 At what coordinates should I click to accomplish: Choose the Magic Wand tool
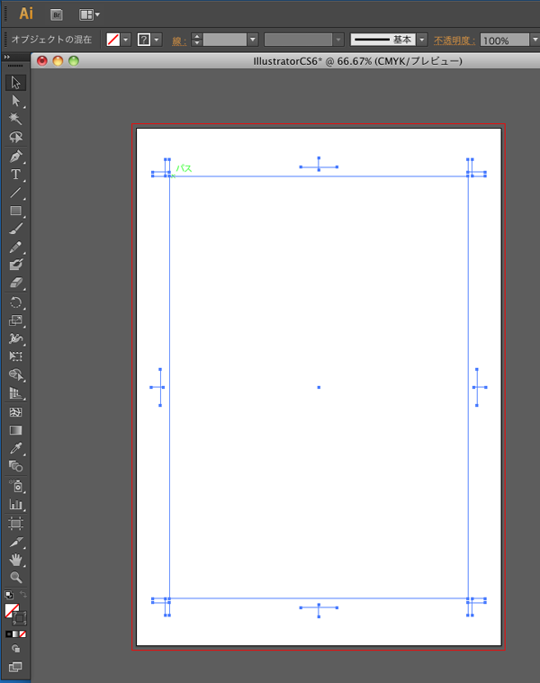coord(15,119)
